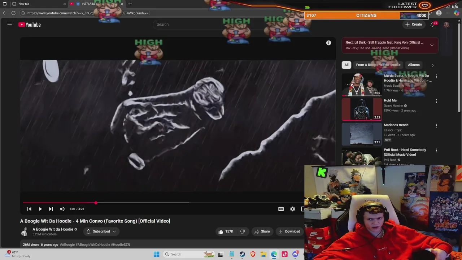Select From A Boogie Wit da Hoodie chip

[x=378, y=65]
